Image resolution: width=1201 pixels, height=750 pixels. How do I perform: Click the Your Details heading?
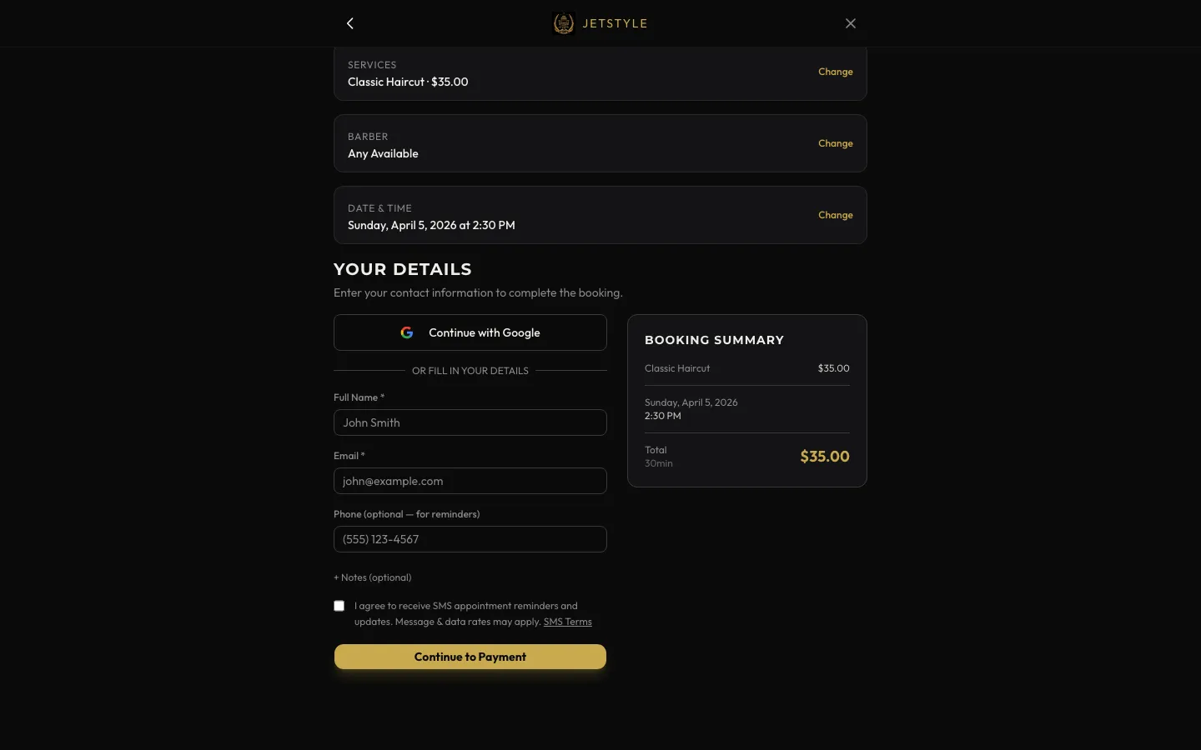[x=403, y=269]
